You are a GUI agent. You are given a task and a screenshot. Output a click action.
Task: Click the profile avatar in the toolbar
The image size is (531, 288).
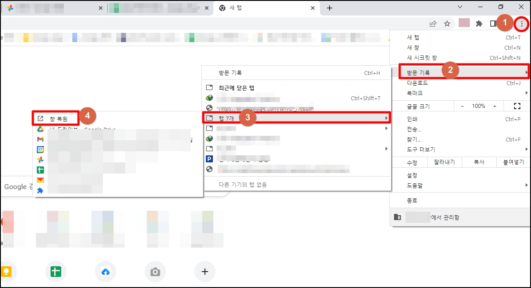pos(464,23)
